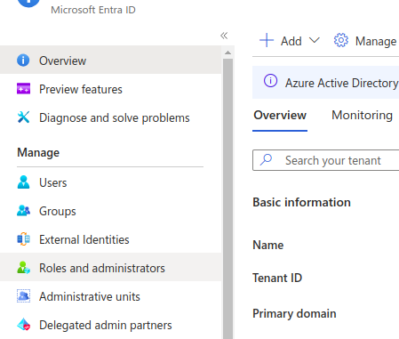Click the gear icon beside Manage
Viewport: 399px width, 339px height.
point(341,40)
